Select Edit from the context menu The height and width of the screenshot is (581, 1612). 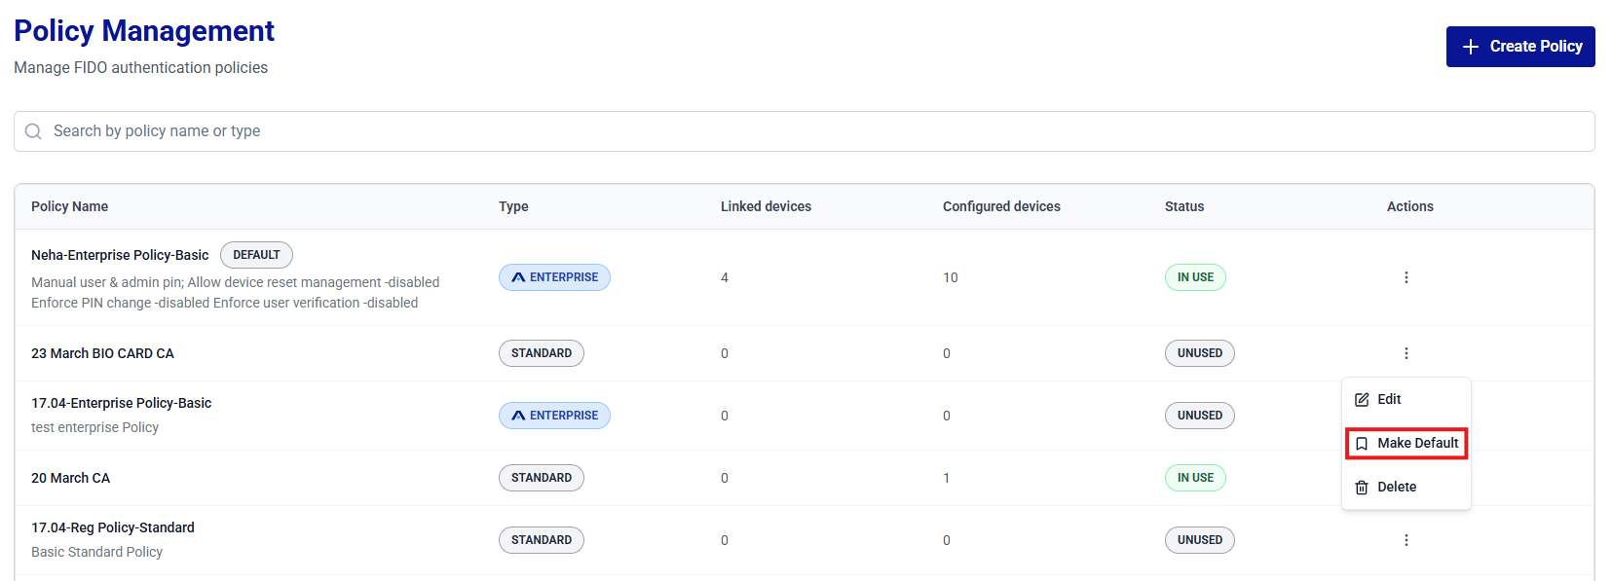pyautogui.click(x=1389, y=399)
